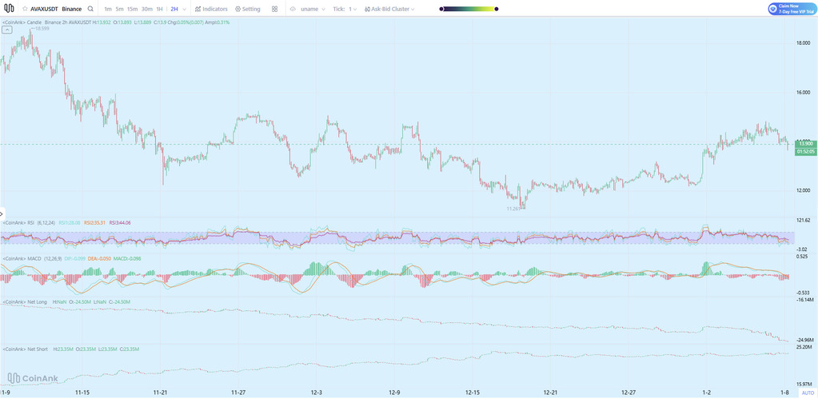This screenshot has height=399, width=818.
Task: Claim the 7-Day Free VIP Trial
Action: (x=790, y=9)
